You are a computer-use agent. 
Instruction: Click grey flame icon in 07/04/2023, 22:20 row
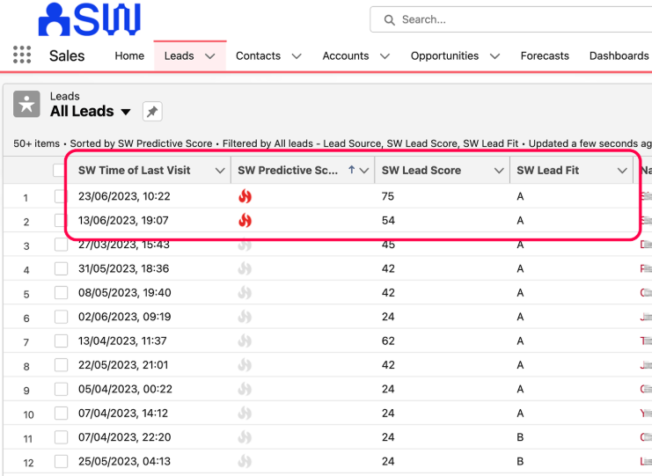(245, 437)
